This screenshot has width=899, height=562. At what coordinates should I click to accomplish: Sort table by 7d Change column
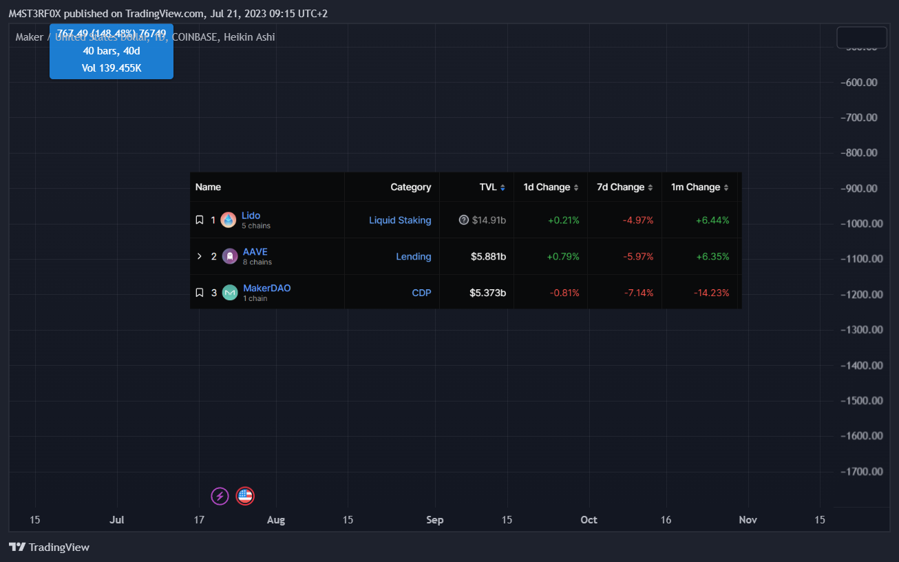(x=625, y=187)
